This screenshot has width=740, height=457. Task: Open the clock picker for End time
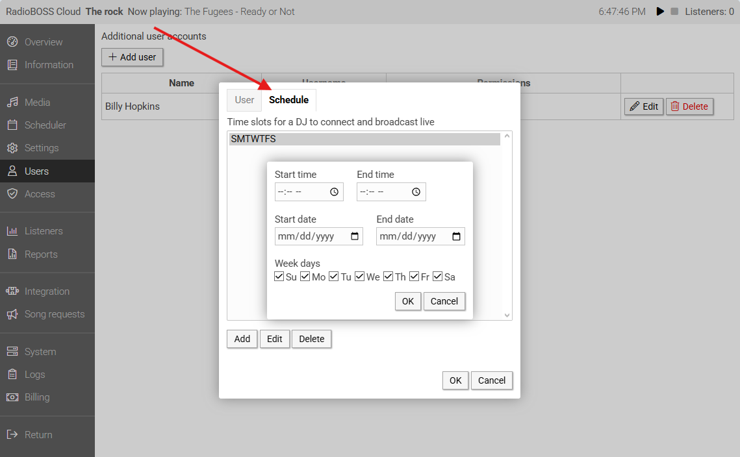(x=416, y=192)
